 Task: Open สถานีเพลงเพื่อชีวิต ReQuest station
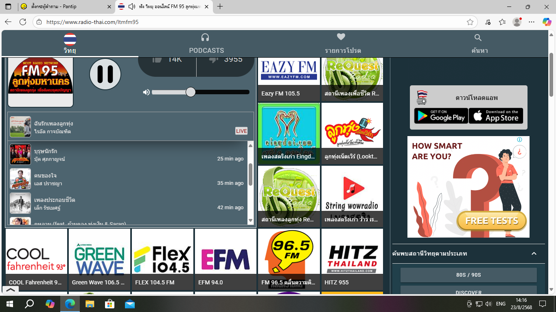[x=352, y=79]
